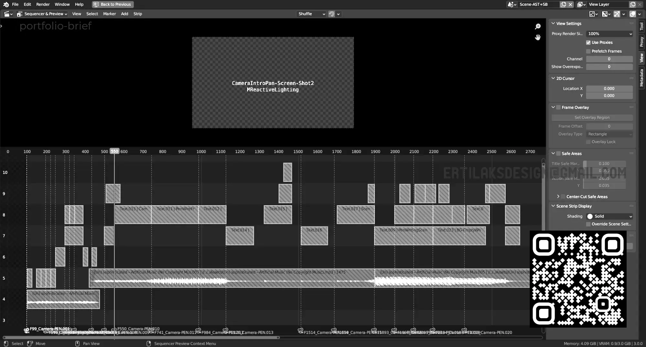Open the editor type icon menu
The width and height of the screenshot is (646, 347).
[x=8, y=14]
